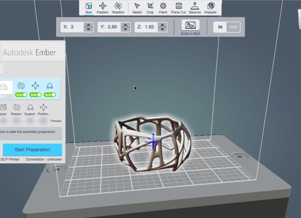Screen dimensions: 301x218
Task: Open the Balance tool
Action: point(195,8)
